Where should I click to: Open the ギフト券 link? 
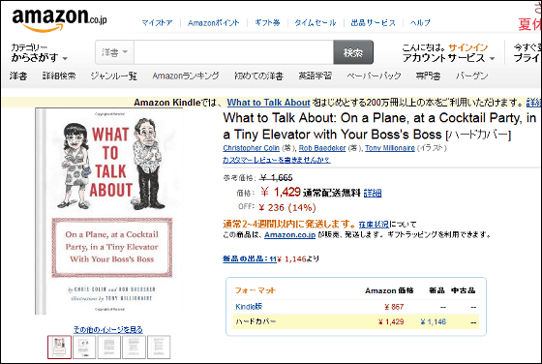(x=267, y=23)
